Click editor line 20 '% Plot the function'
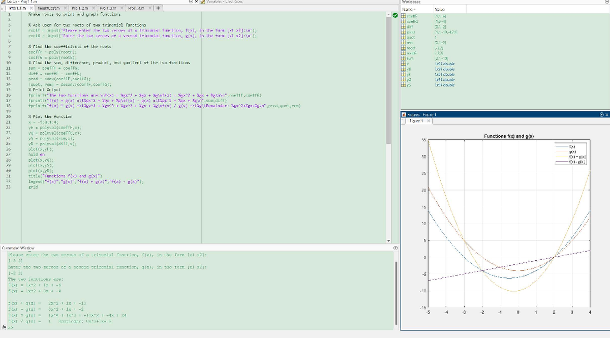610x338 pixels. (x=49, y=116)
